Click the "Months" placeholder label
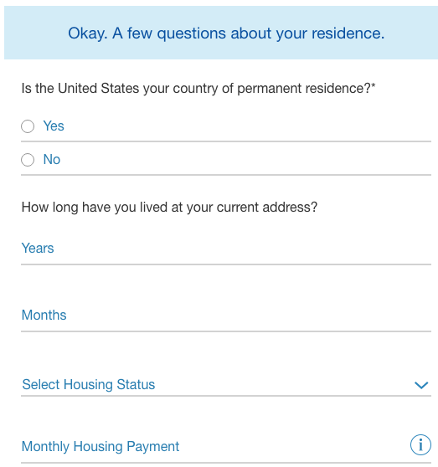Image resolution: width=438 pixels, height=467 pixels. point(44,315)
